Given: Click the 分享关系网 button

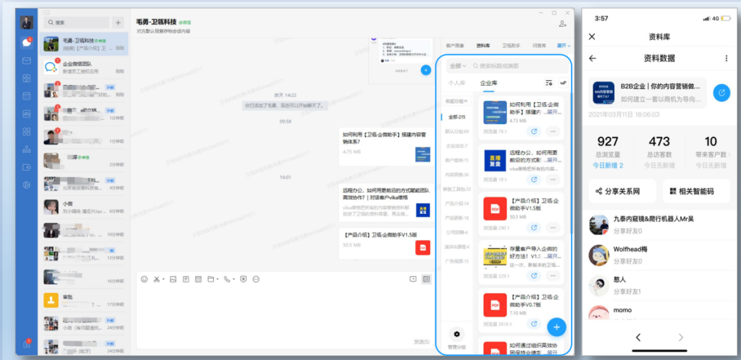Looking at the screenshot, I should (622, 191).
